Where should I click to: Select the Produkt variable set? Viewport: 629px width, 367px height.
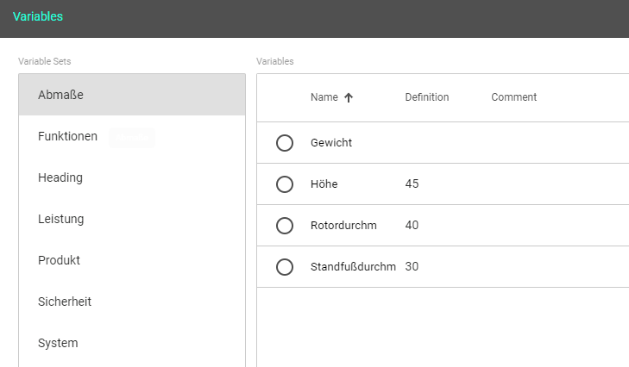pyautogui.click(x=60, y=260)
